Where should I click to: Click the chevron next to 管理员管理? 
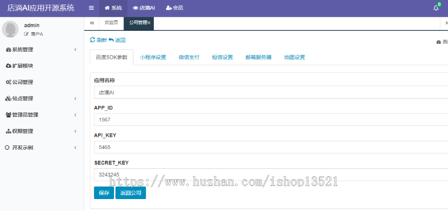(76, 115)
